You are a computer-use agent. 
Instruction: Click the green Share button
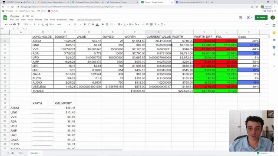[x=261, y=17]
